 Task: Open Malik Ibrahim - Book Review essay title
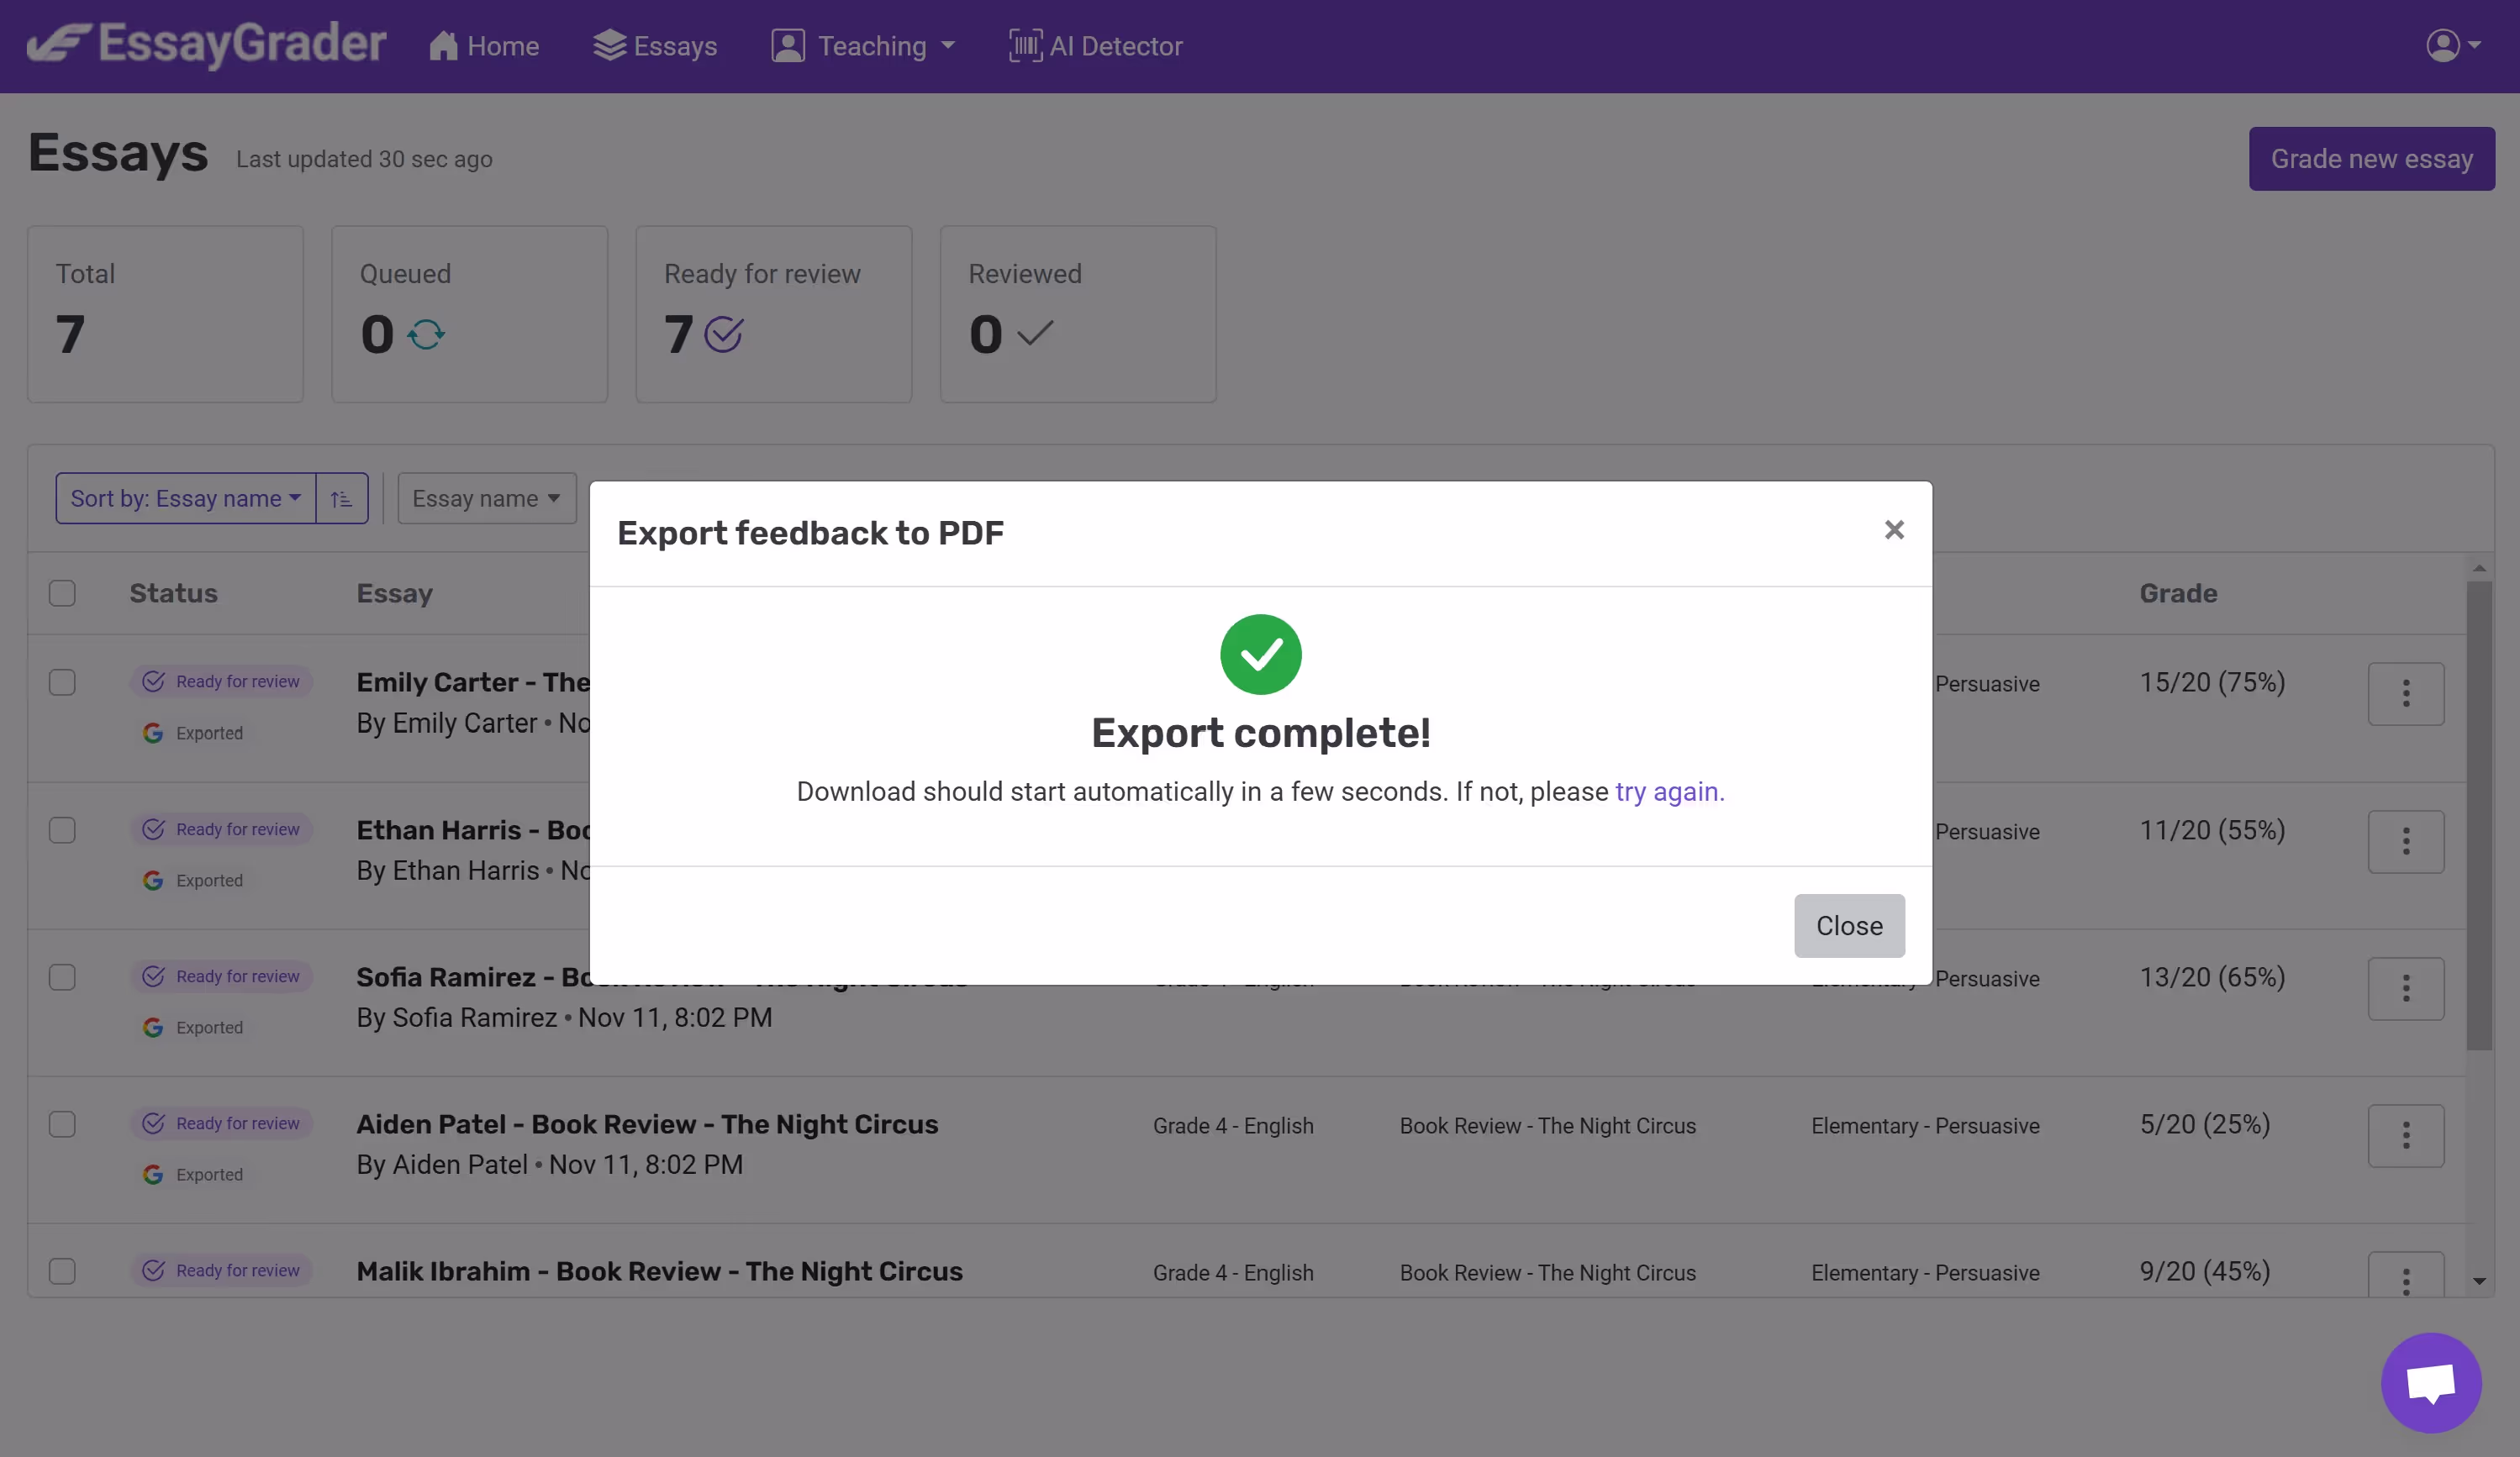click(x=660, y=1271)
